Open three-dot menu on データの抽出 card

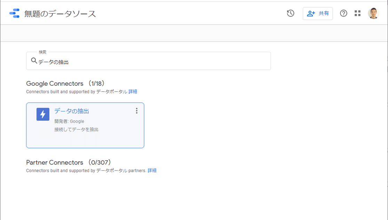click(x=136, y=111)
